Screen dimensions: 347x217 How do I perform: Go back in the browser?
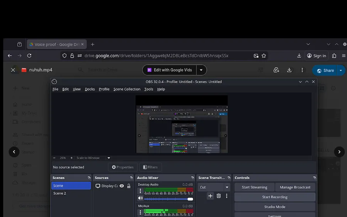click(10, 56)
